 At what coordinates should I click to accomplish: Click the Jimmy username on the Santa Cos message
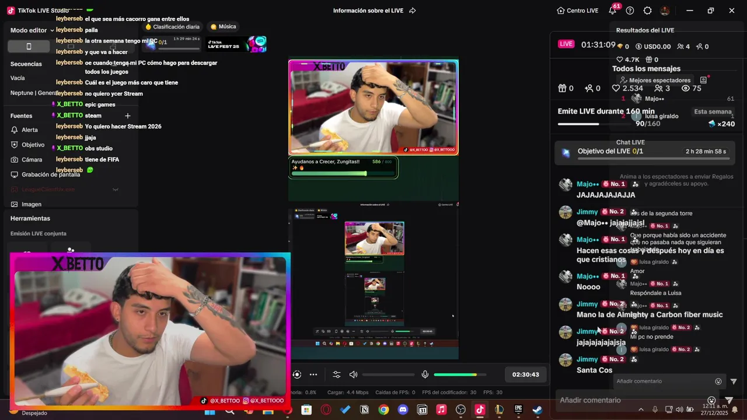tap(587, 359)
